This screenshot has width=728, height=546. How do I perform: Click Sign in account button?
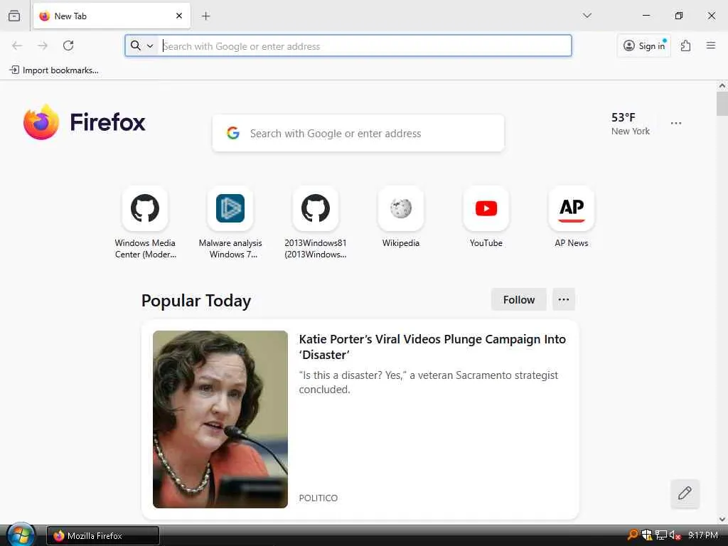644,45
